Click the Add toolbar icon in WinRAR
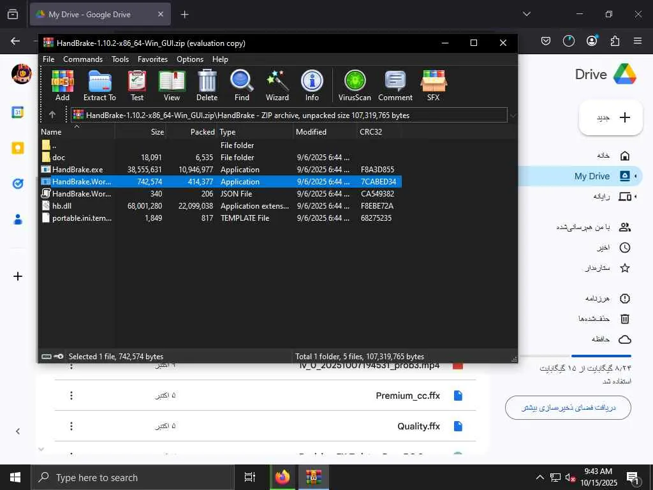653x490 pixels. tap(62, 85)
